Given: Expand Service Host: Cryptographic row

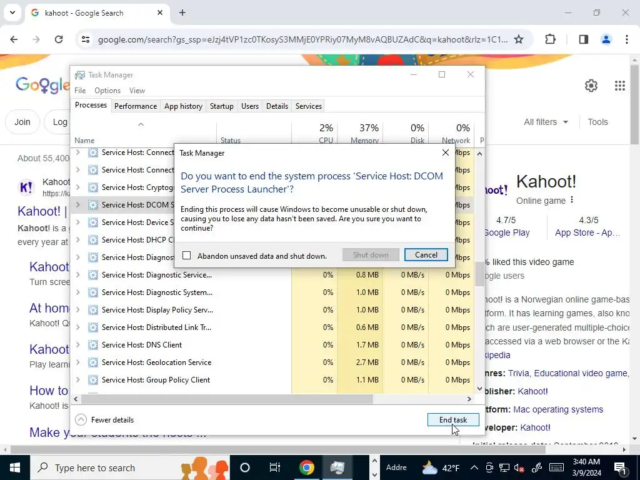Looking at the screenshot, I should coord(78,187).
